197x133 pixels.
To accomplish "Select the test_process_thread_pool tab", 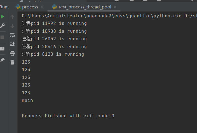I will tap(85, 7).
